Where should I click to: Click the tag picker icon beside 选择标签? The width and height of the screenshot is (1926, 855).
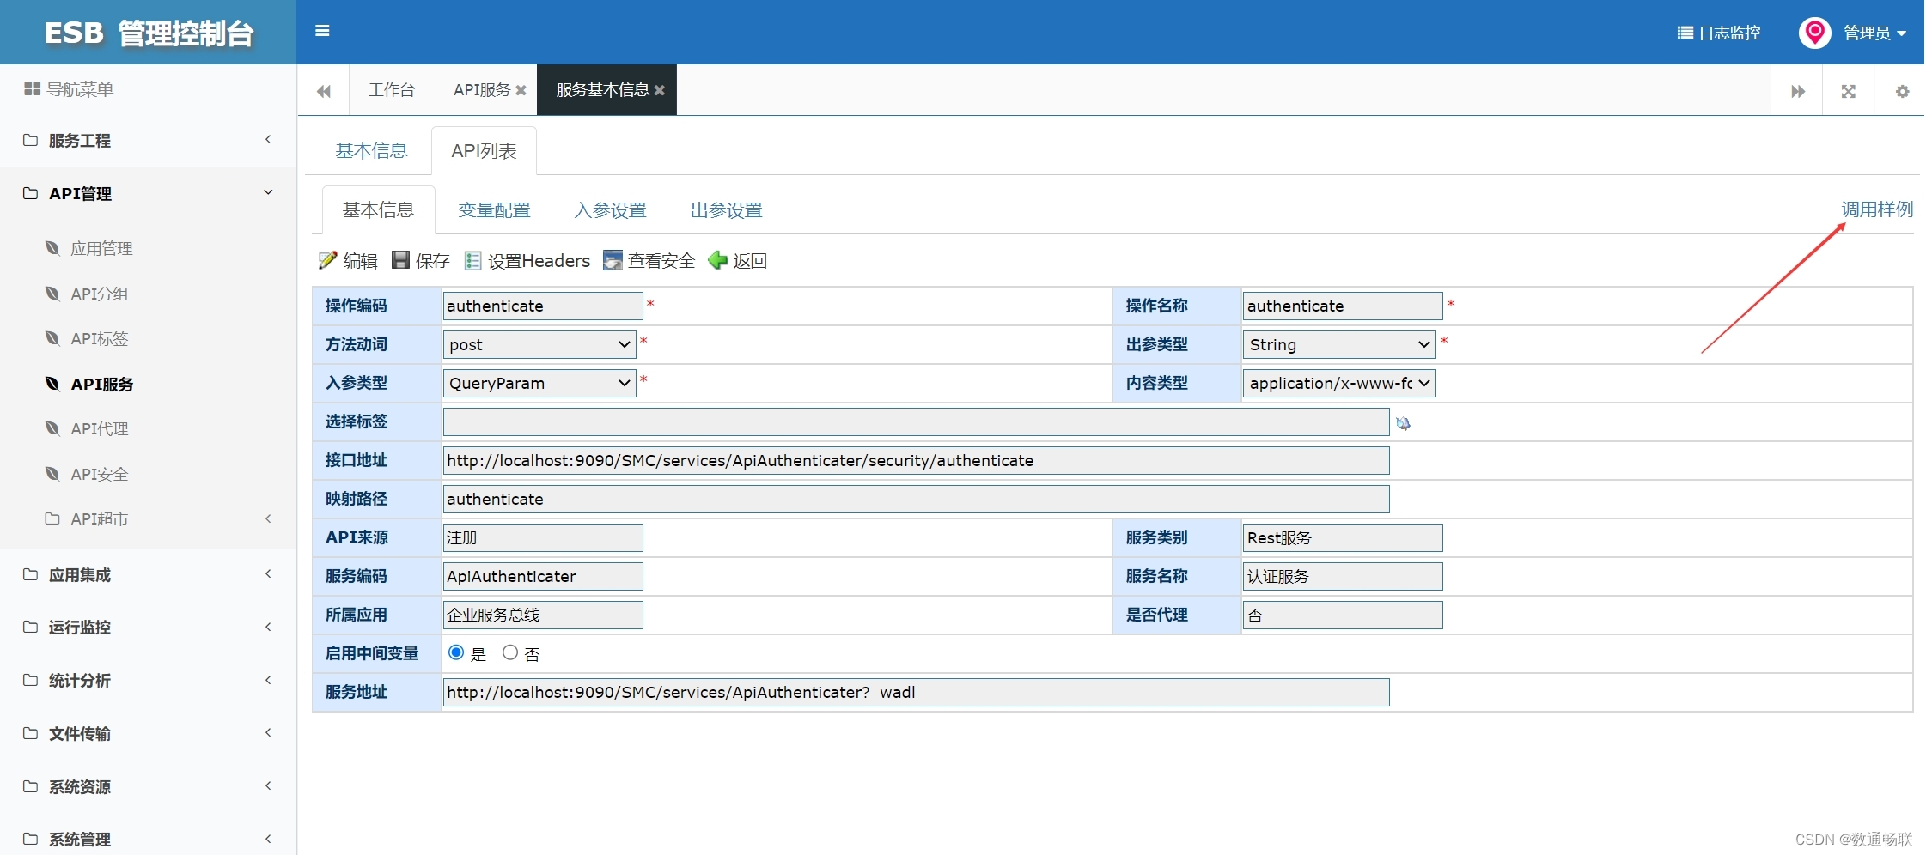tap(1403, 423)
